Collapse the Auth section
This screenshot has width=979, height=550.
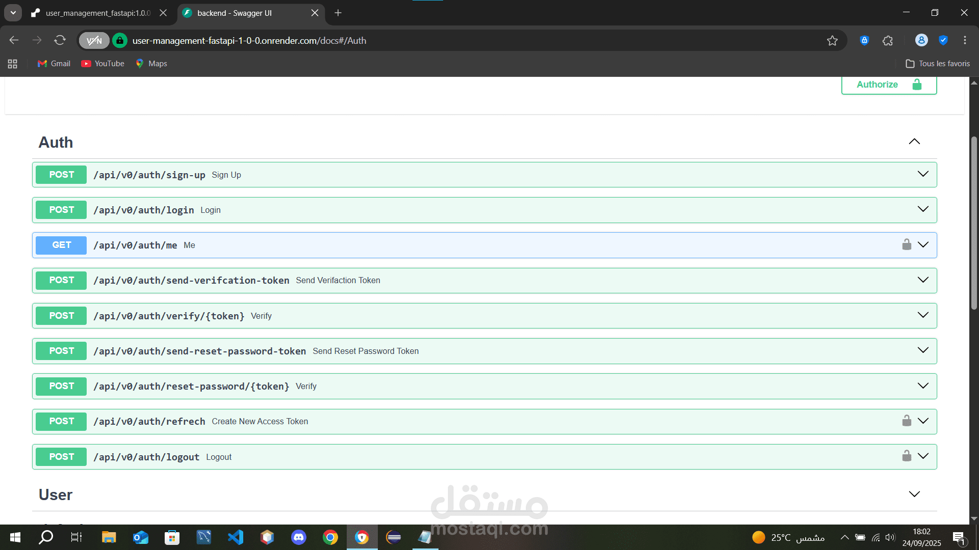pyautogui.click(x=914, y=142)
